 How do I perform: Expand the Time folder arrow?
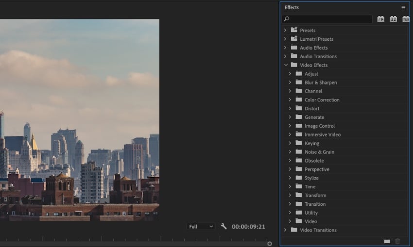[290, 186]
